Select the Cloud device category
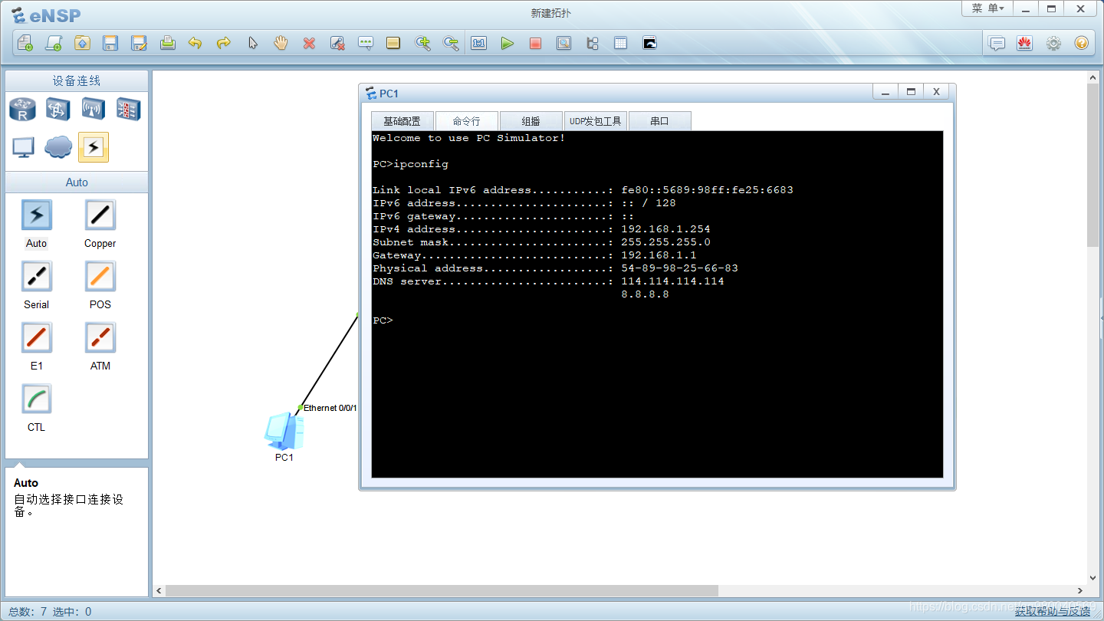This screenshot has width=1104, height=621. (x=58, y=146)
